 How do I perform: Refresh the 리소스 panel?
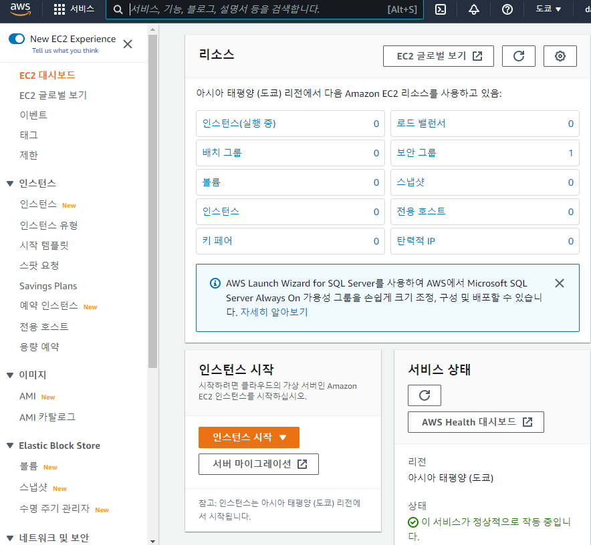coord(519,56)
